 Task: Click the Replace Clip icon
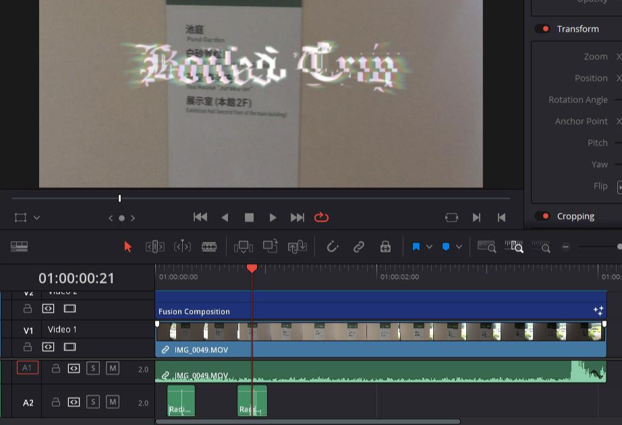click(x=297, y=247)
